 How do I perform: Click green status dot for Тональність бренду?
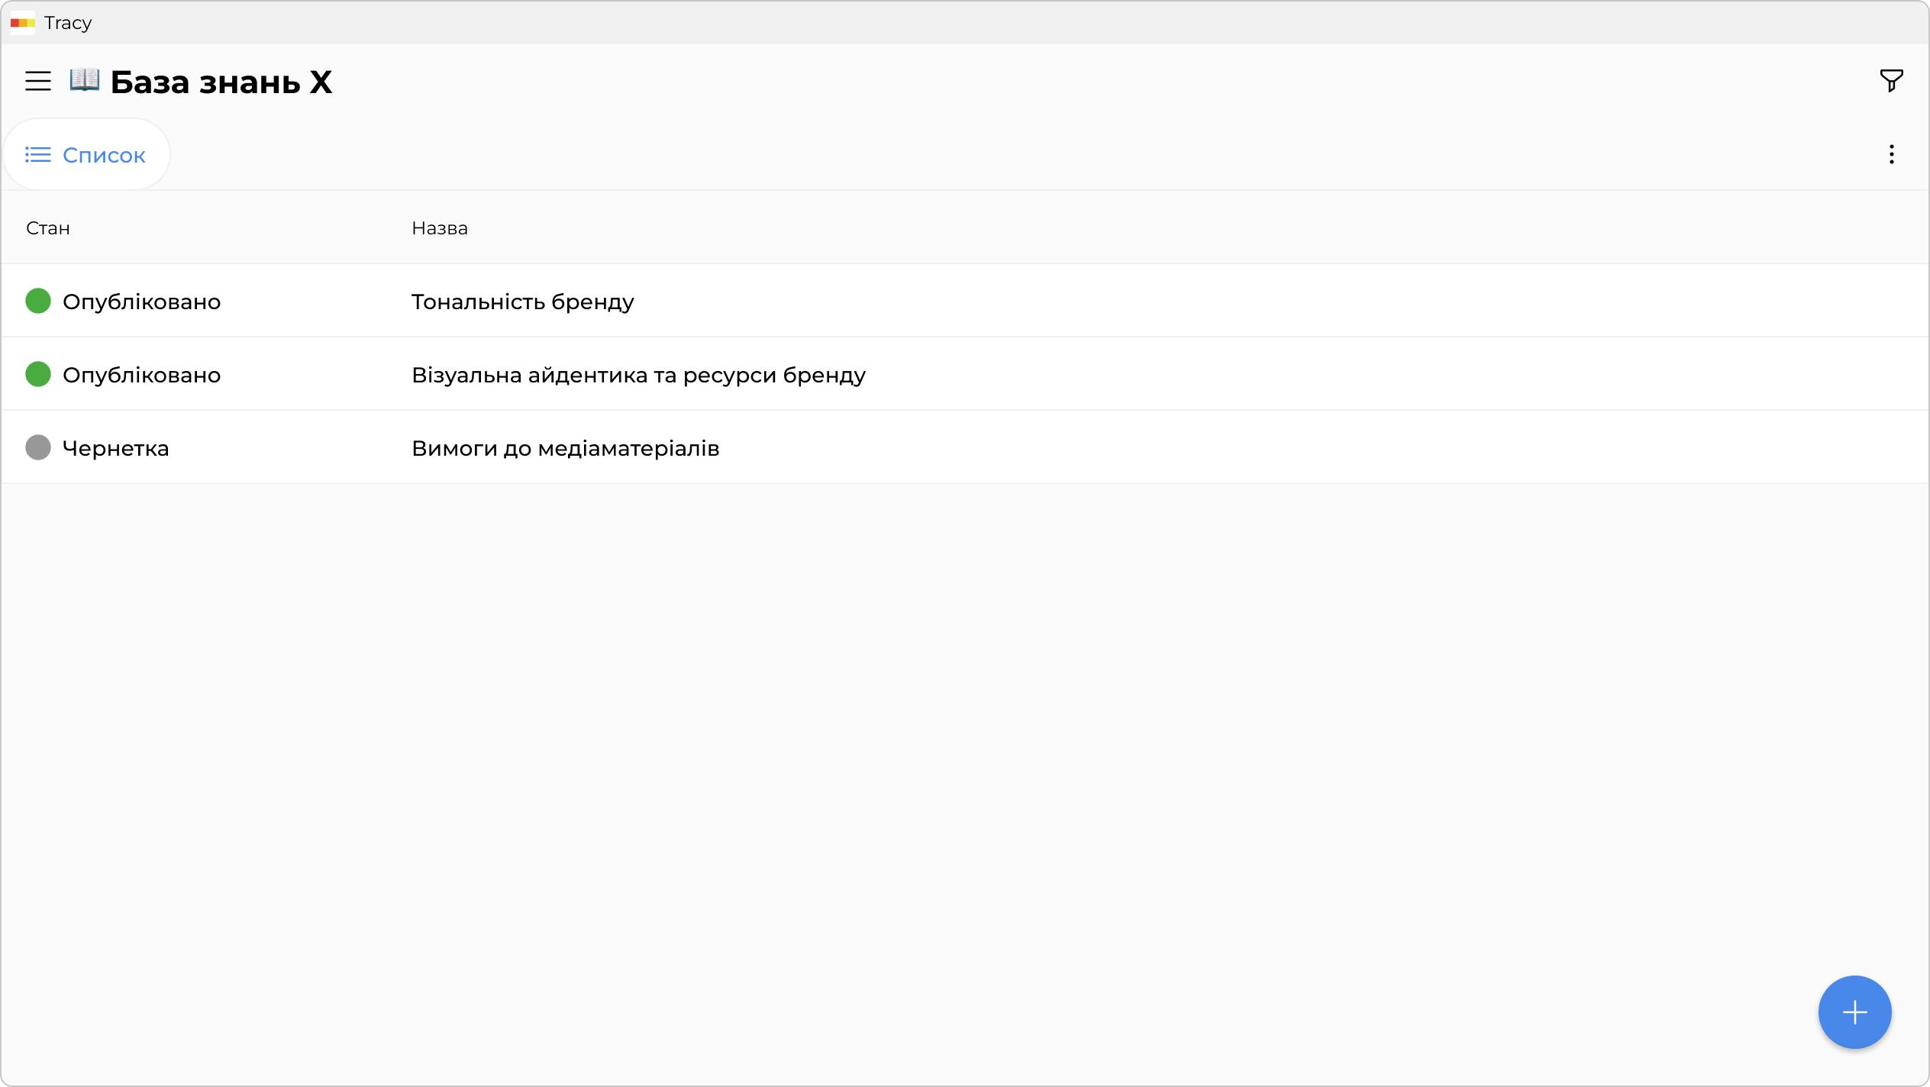[x=38, y=302]
